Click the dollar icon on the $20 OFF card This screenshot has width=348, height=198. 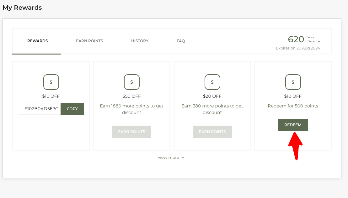click(x=212, y=82)
